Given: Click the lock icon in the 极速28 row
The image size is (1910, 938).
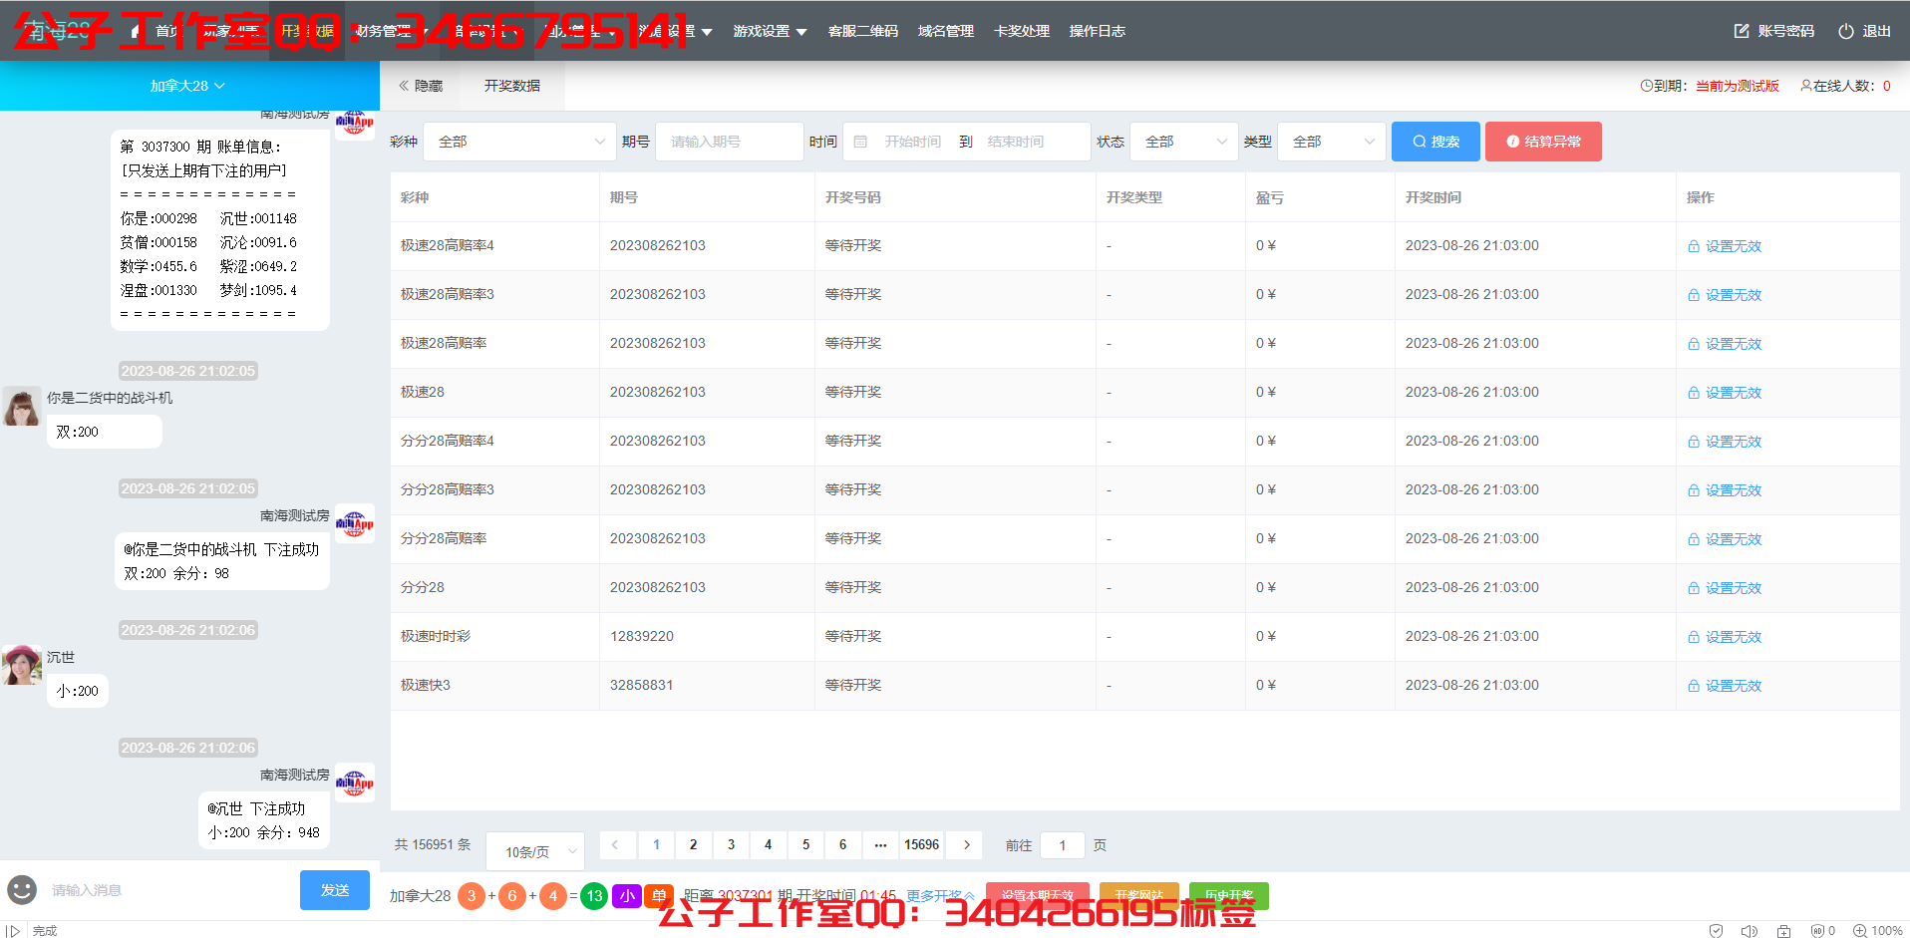Looking at the screenshot, I should click(x=1694, y=393).
